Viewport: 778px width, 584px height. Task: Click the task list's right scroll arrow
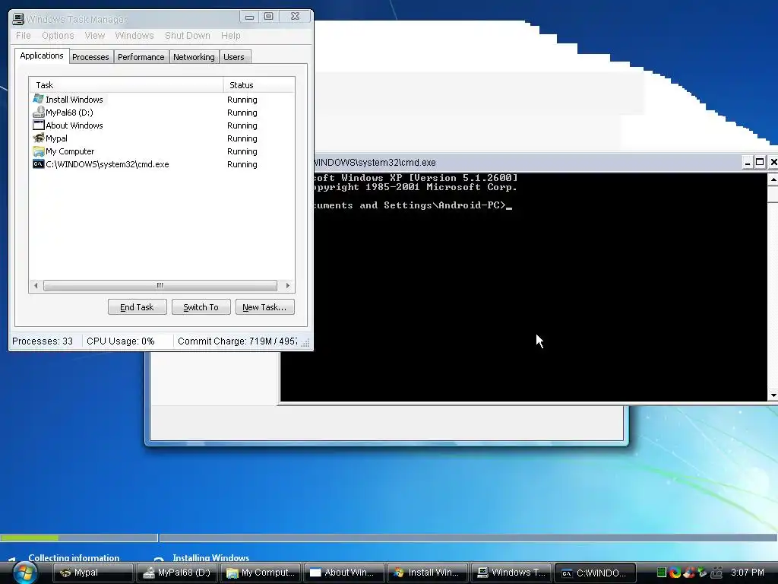288,286
